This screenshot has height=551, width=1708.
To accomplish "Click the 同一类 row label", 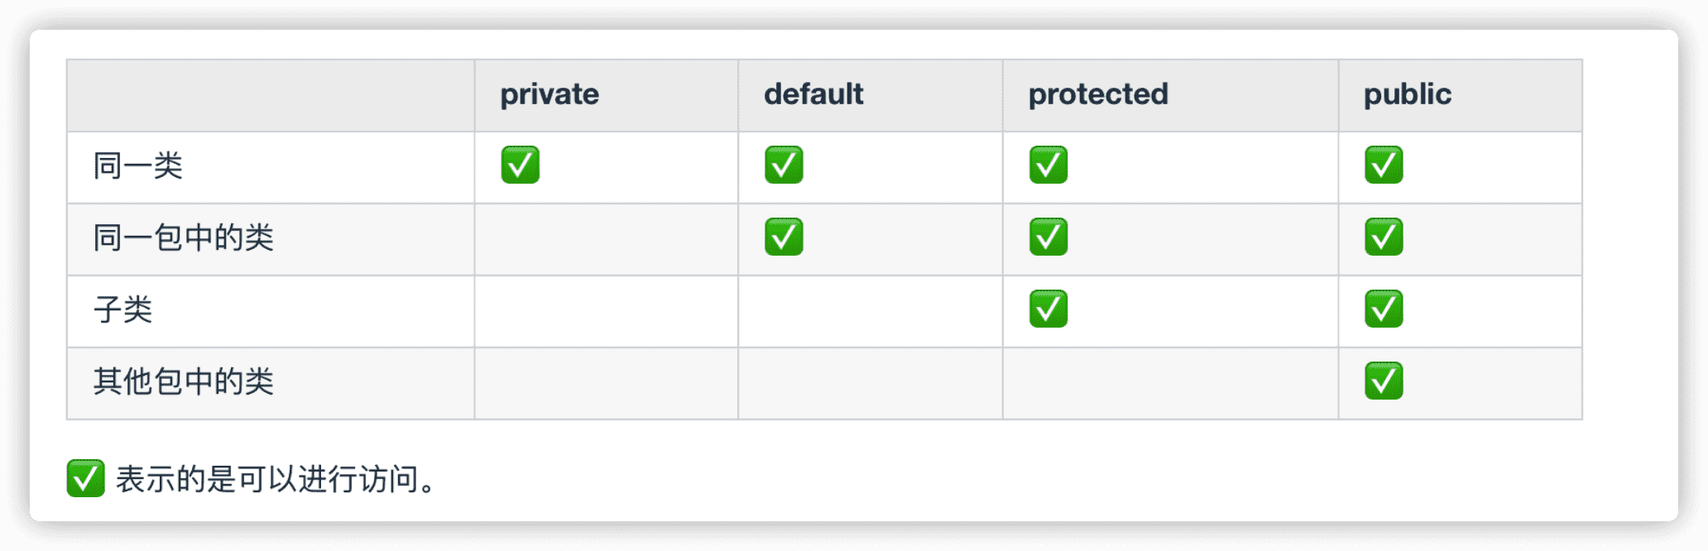I will 137,165.
